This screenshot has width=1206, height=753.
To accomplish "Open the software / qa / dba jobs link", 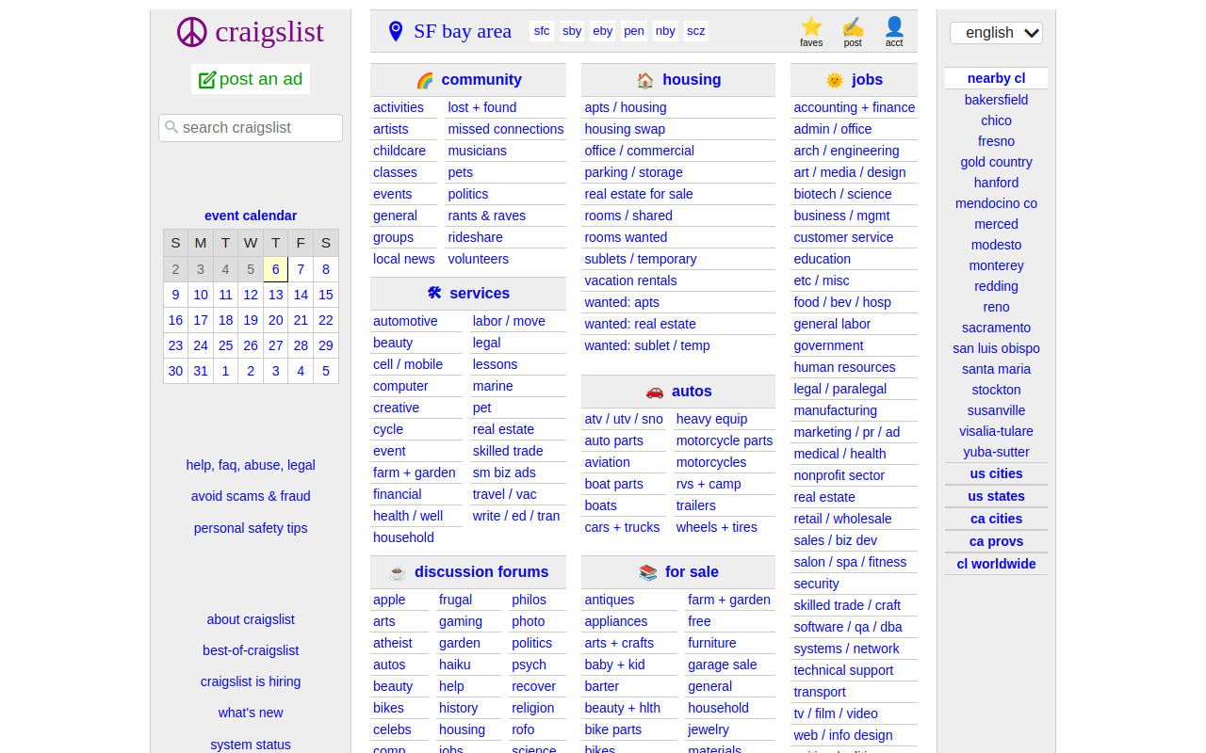I will tap(848, 627).
